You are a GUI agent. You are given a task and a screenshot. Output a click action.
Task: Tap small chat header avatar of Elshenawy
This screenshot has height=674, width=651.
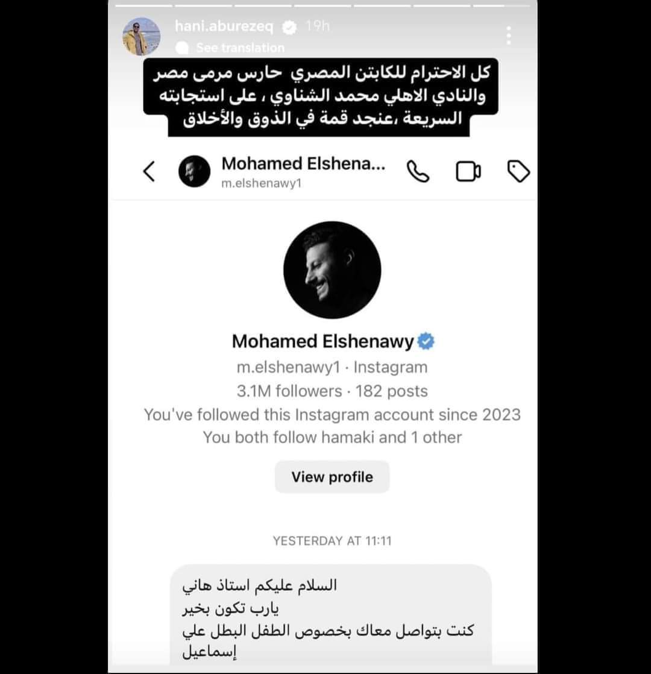click(194, 171)
